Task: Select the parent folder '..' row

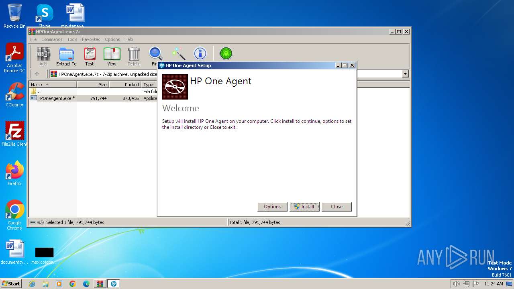Action: [x=93, y=92]
